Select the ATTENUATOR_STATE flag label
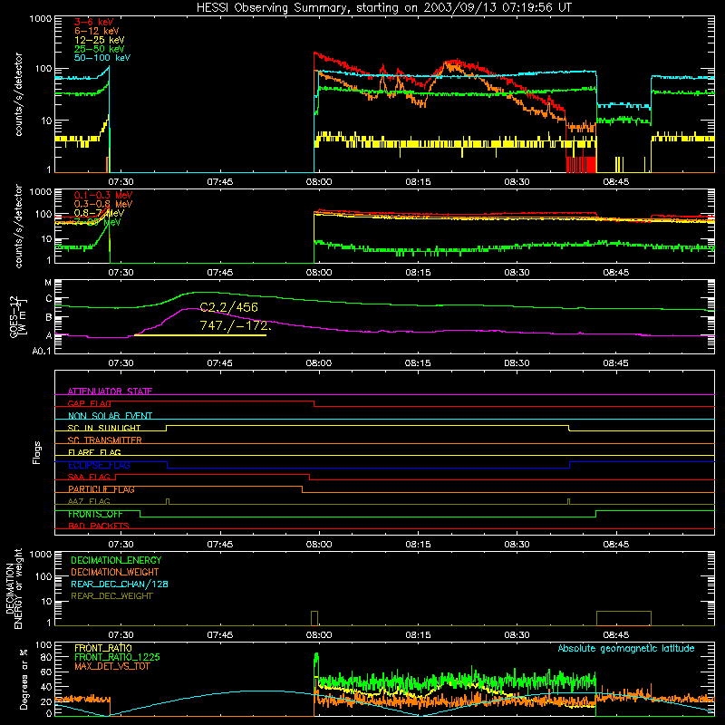The image size is (725, 725). tap(110, 391)
